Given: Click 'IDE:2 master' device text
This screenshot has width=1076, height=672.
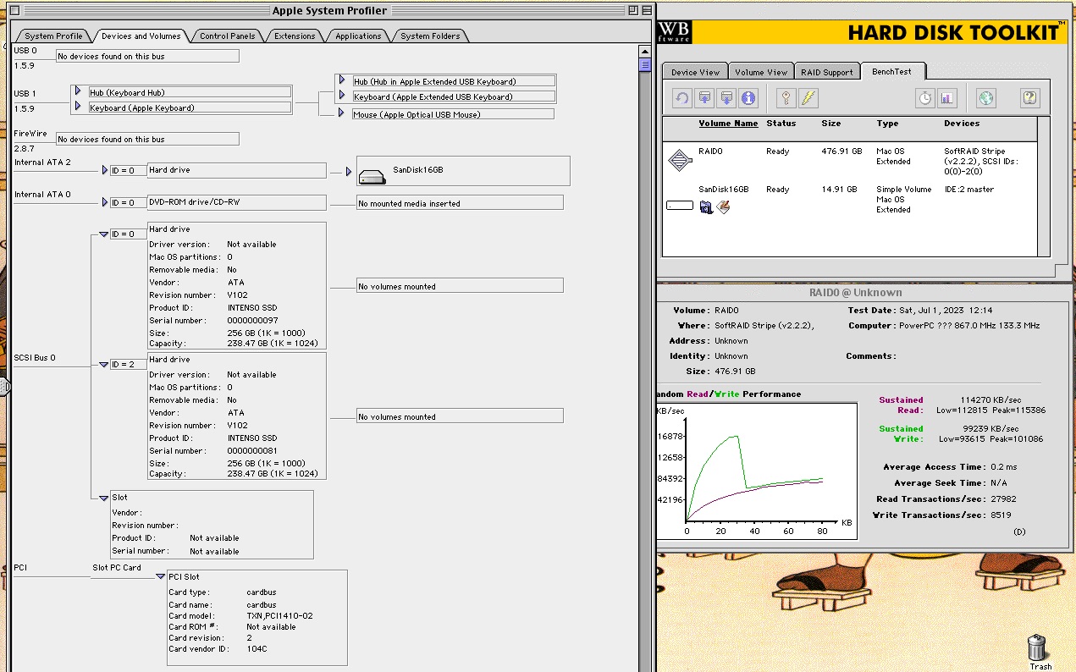Looking at the screenshot, I should point(968,190).
